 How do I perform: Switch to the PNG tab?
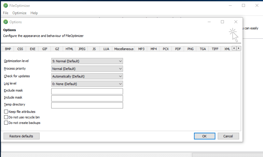pyautogui.click(x=190, y=49)
